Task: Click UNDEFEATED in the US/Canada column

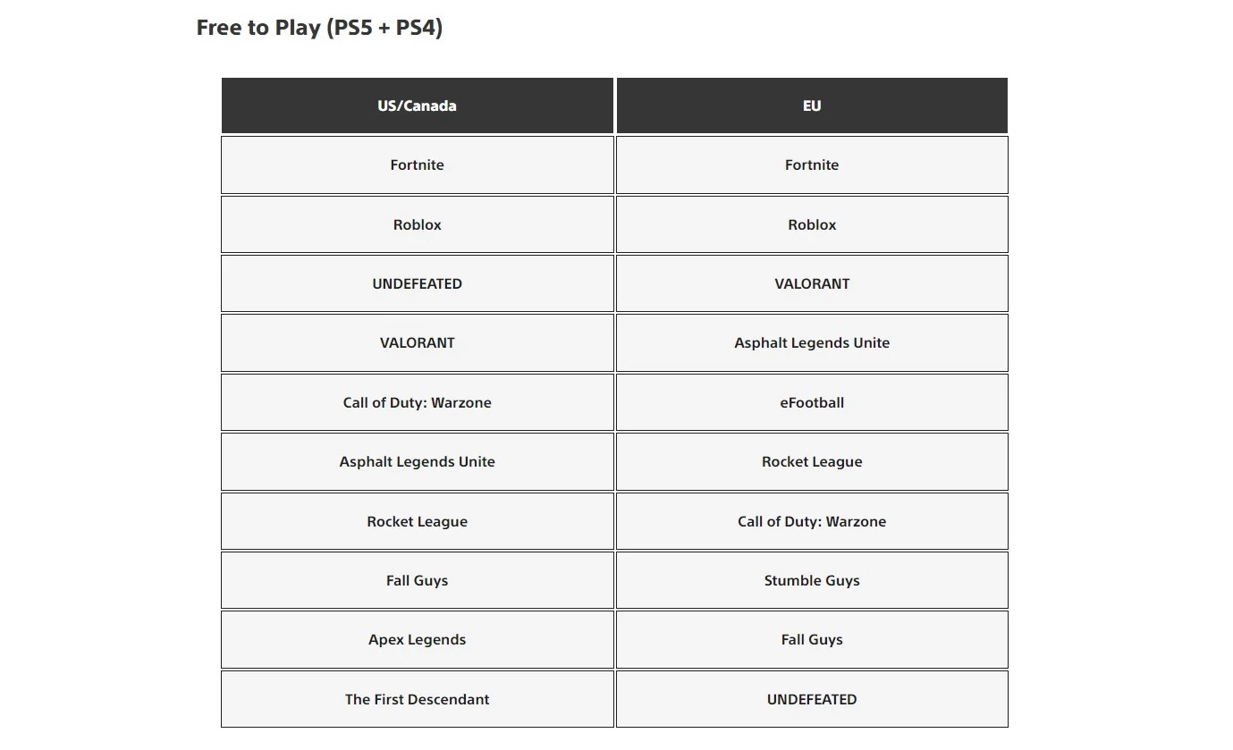Action: click(x=417, y=283)
